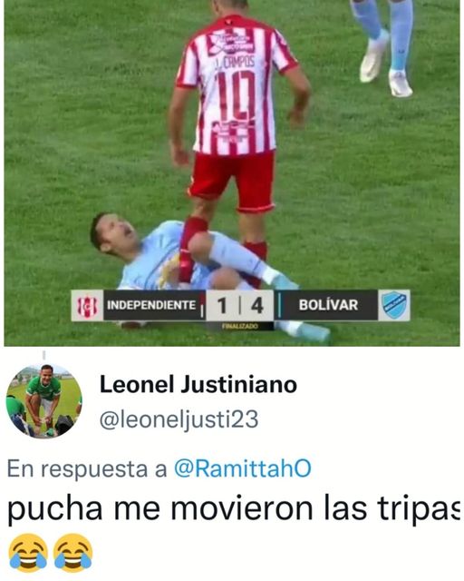
Task: Open the @leoneljusti23 handle
Action: [179, 419]
